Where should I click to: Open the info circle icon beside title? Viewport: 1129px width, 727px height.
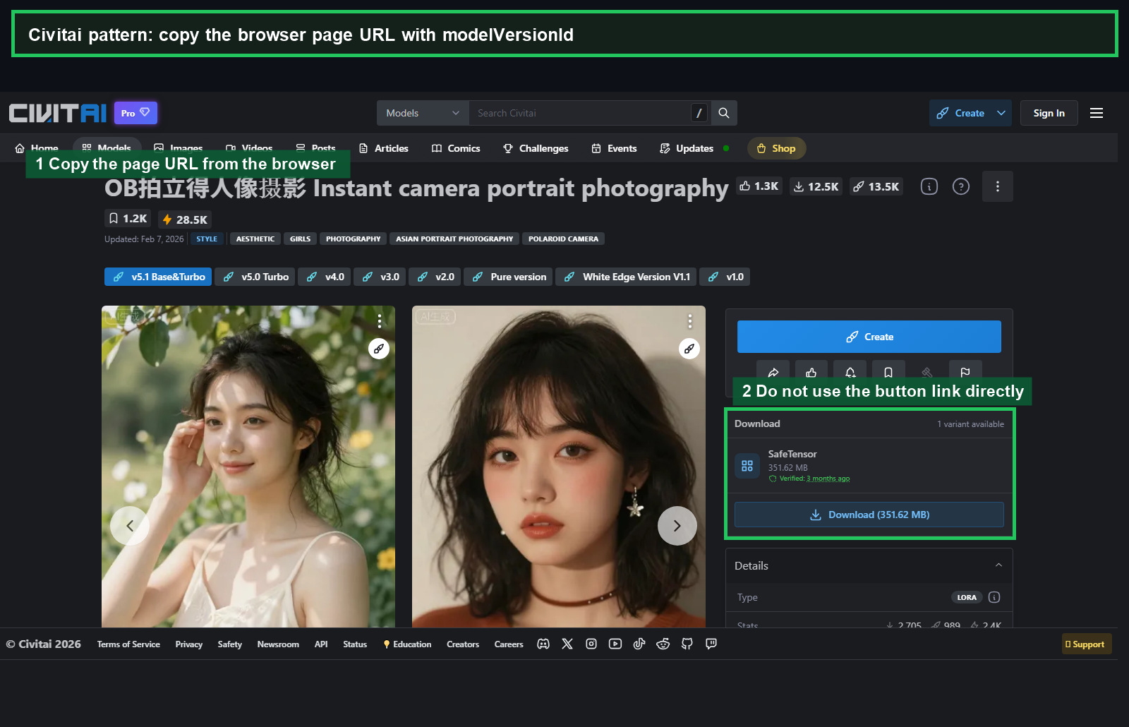929,186
